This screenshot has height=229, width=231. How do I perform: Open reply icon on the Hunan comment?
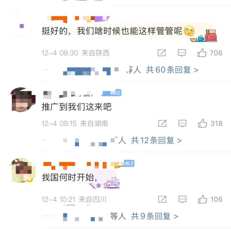click(x=182, y=123)
